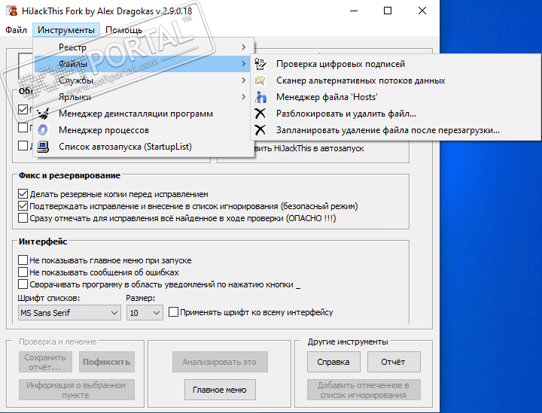Click the Hosts file manager icon
Viewport: 542px width, 413px height.
pyautogui.click(x=260, y=97)
